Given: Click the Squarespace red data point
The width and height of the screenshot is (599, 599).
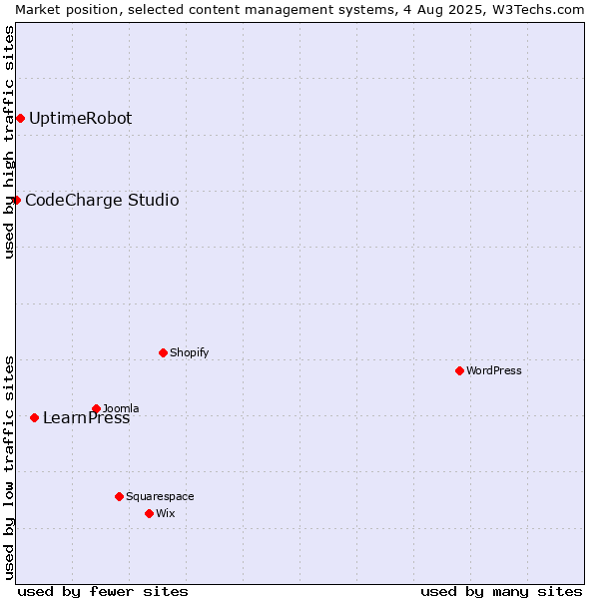Looking at the screenshot, I should (x=119, y=496).
